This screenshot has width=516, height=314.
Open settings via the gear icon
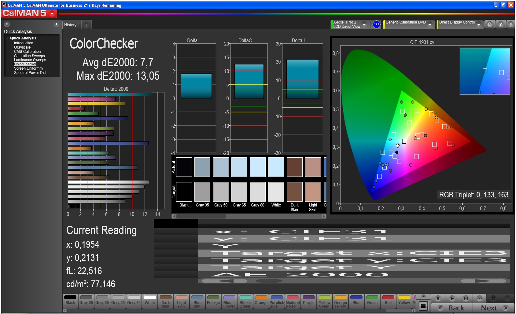489,24
